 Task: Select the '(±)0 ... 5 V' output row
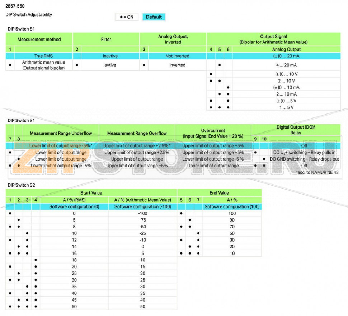coord(273,101)
